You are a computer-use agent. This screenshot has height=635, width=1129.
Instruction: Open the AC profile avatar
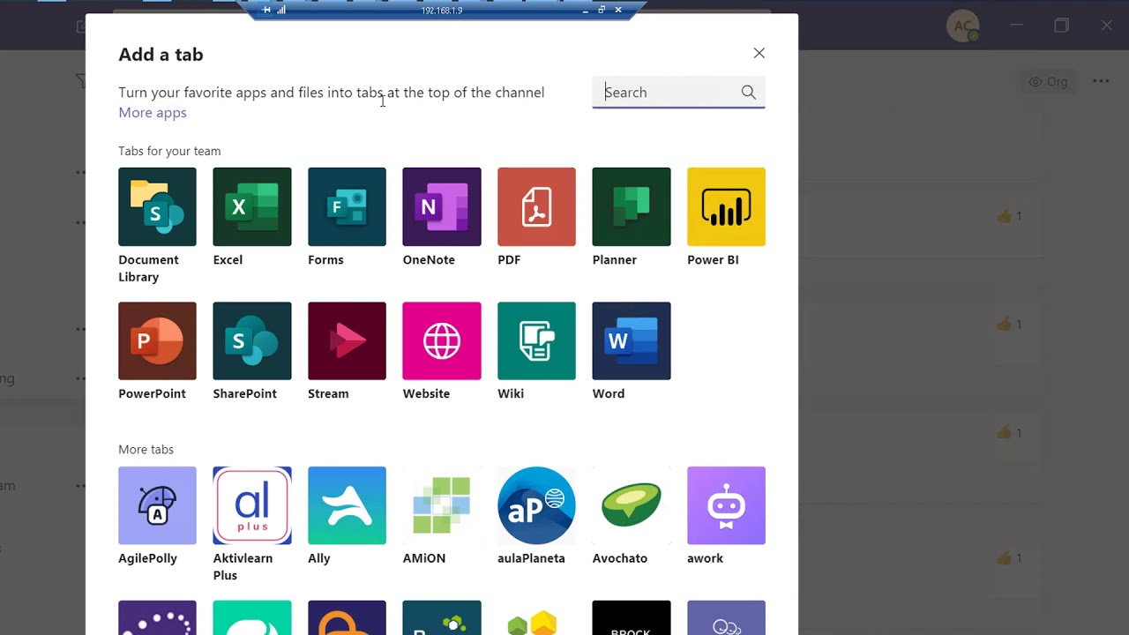[962, 26]
